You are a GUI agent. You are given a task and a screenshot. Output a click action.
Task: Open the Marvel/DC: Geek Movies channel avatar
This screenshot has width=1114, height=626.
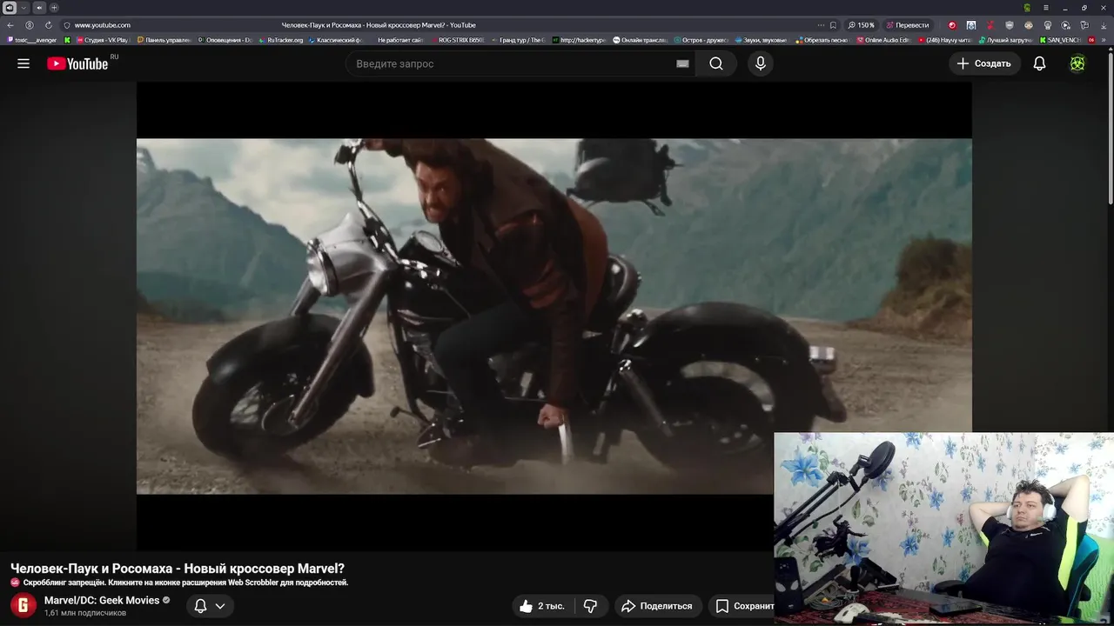(x=23, y=605)
